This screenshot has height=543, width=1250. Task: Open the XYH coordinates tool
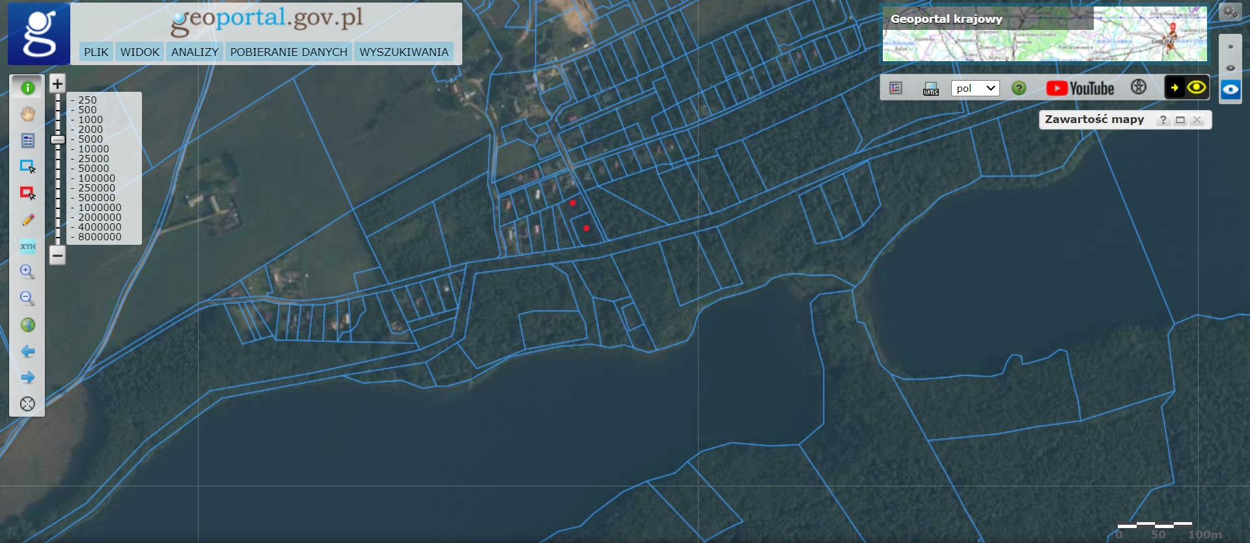click(27, 246)
